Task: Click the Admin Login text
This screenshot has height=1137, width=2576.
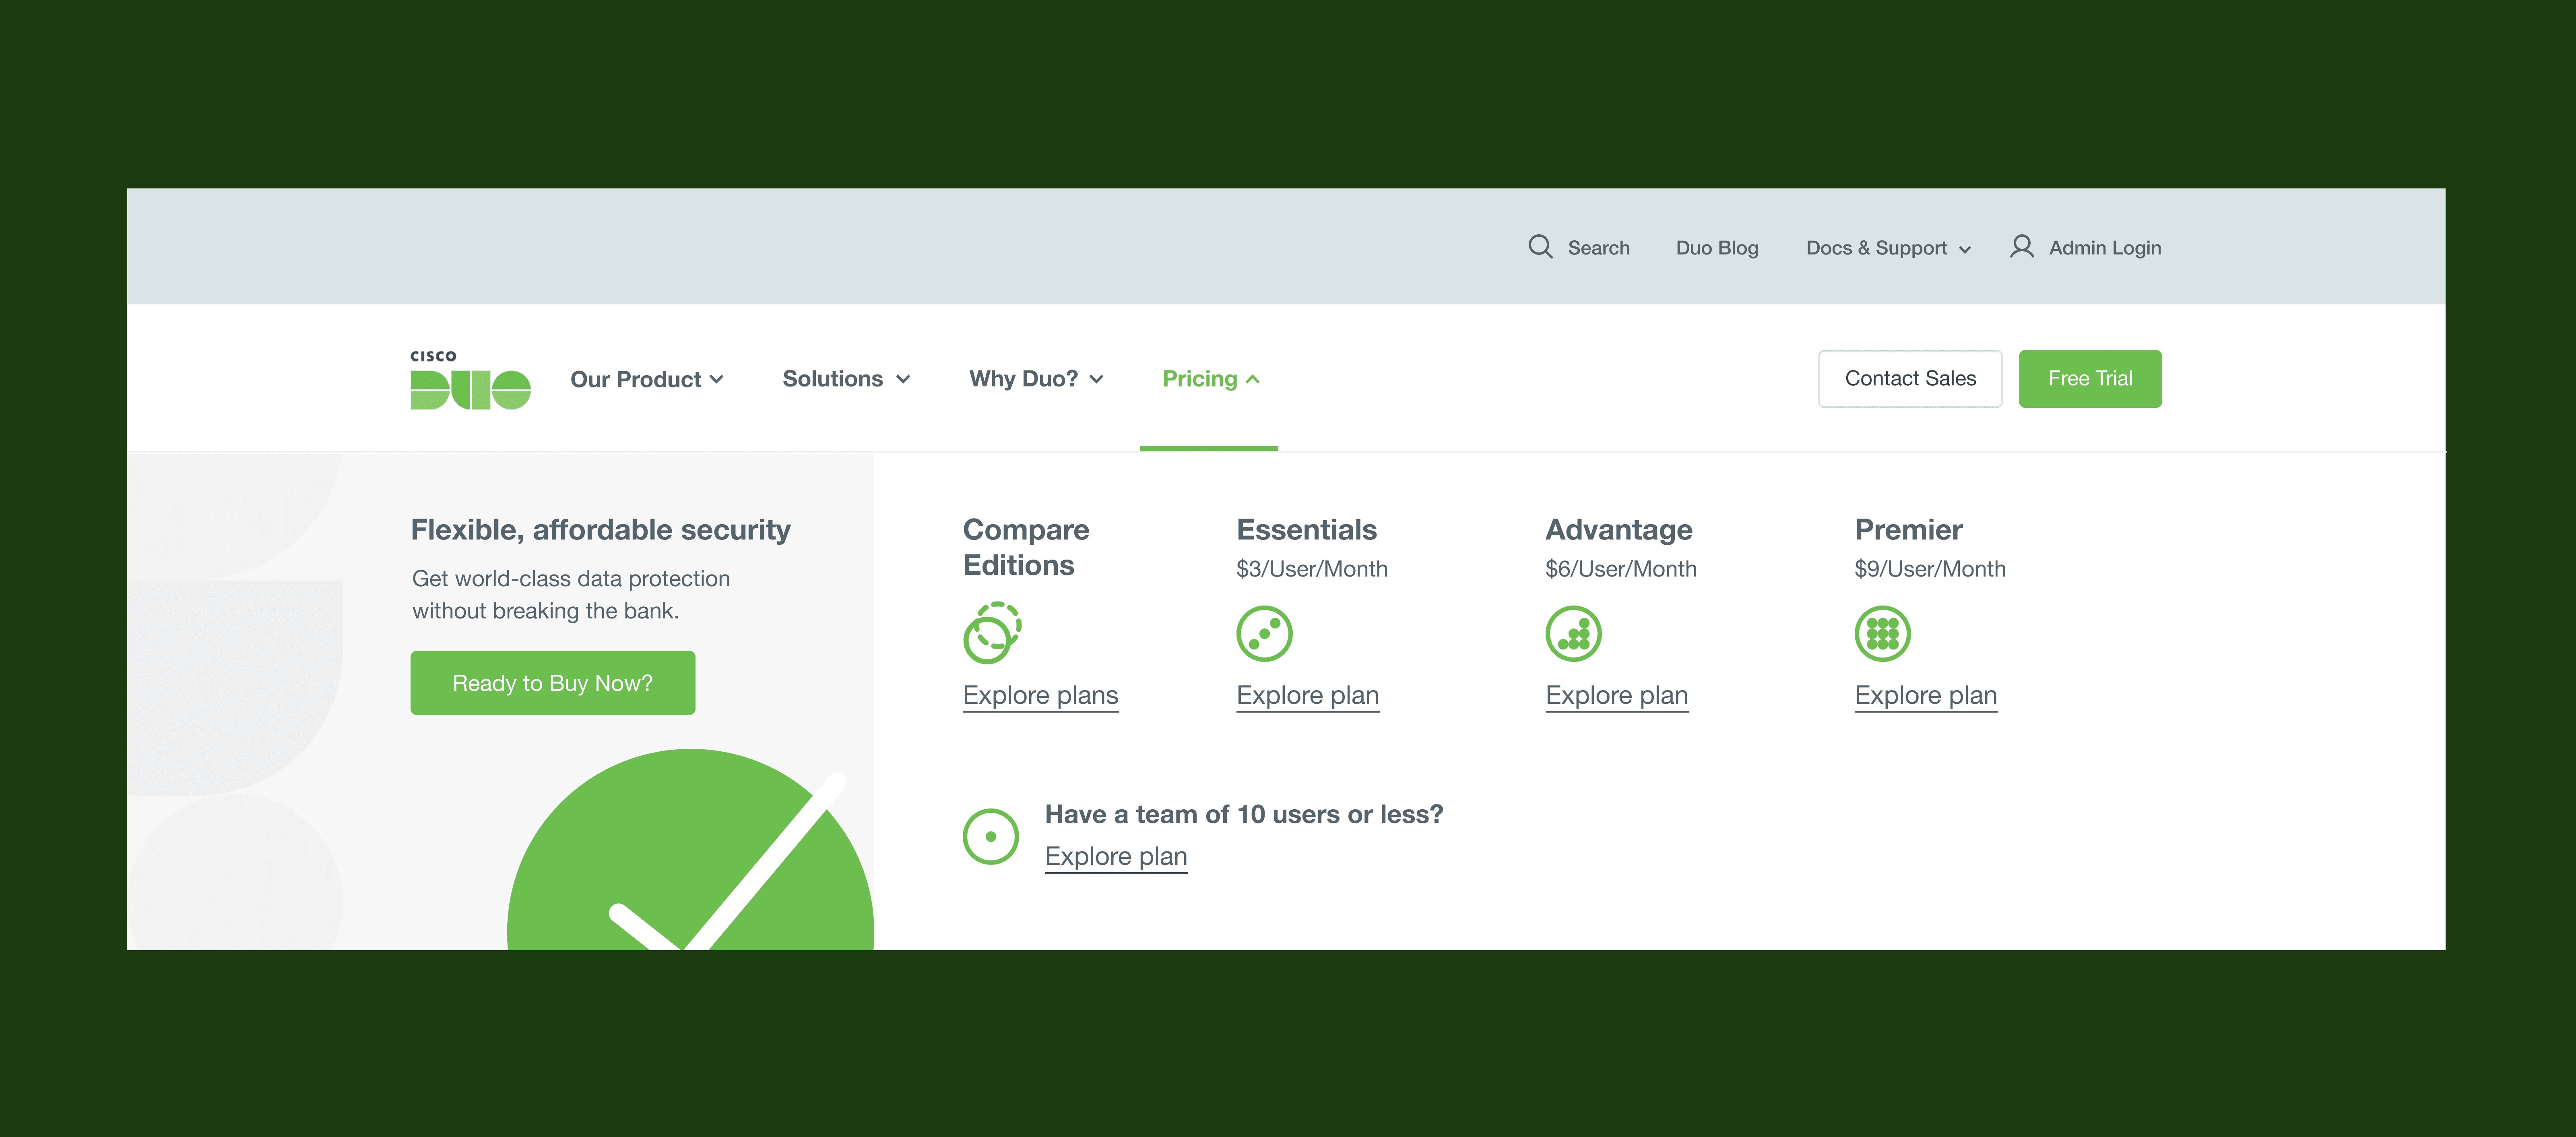Action: (2104, 248)
